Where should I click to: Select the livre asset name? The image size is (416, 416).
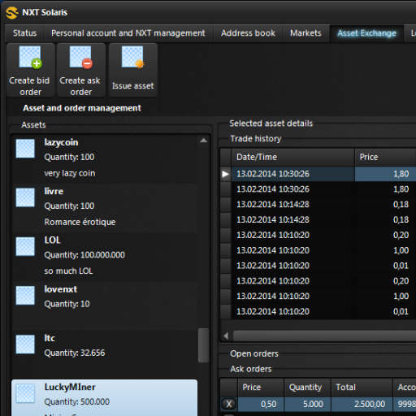(x=54, y=191)
